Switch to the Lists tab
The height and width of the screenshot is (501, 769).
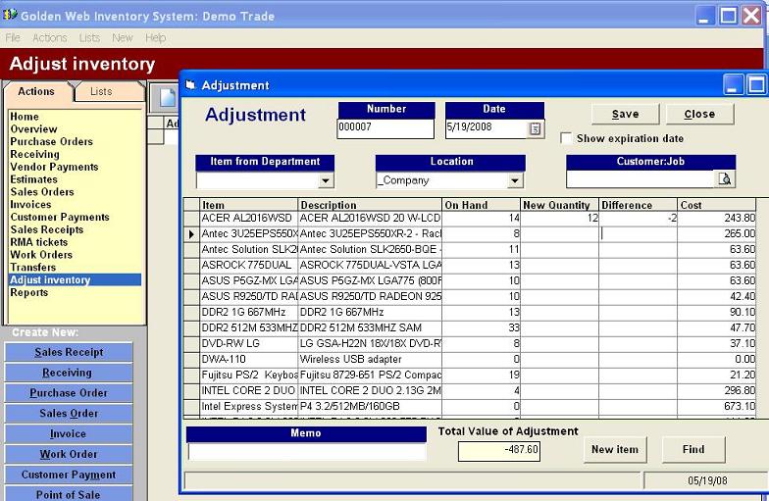tap(101, 92)
